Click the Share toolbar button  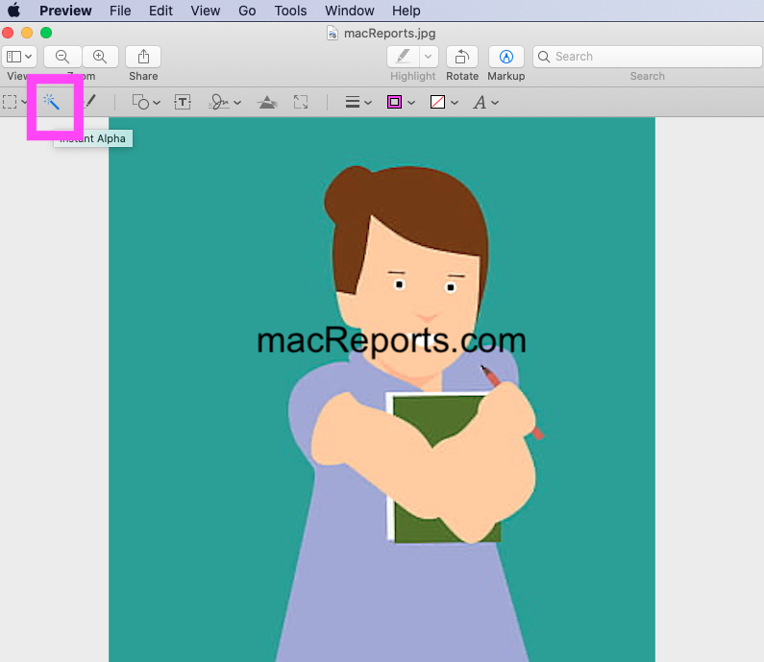pyautogui.click(x=143, y=57)
